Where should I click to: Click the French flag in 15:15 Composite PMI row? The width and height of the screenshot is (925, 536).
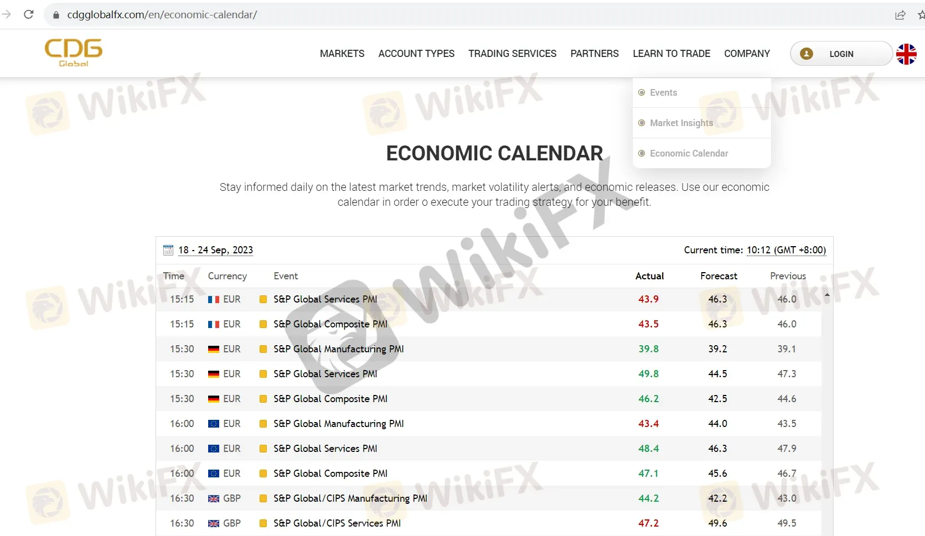(x=214, y=324)
